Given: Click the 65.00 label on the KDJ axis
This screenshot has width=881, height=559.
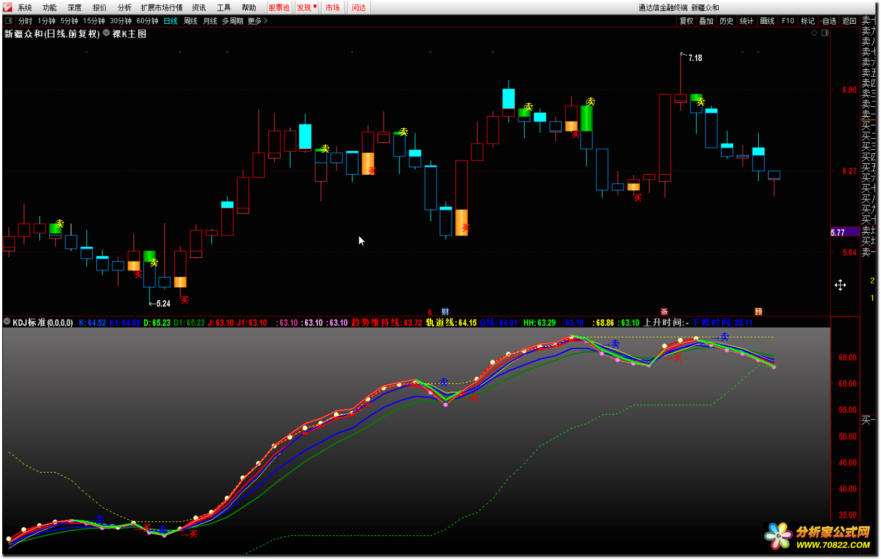Looking at the screenshot, I should tap(847, 357).
